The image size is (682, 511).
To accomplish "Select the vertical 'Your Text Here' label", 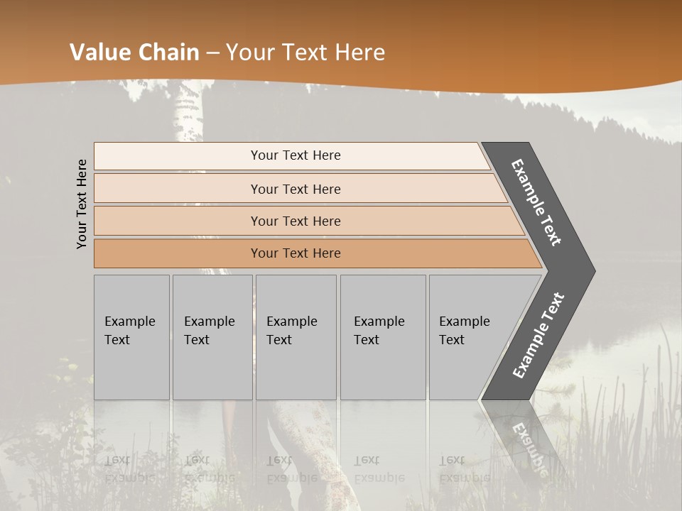I will click(82, 204).
